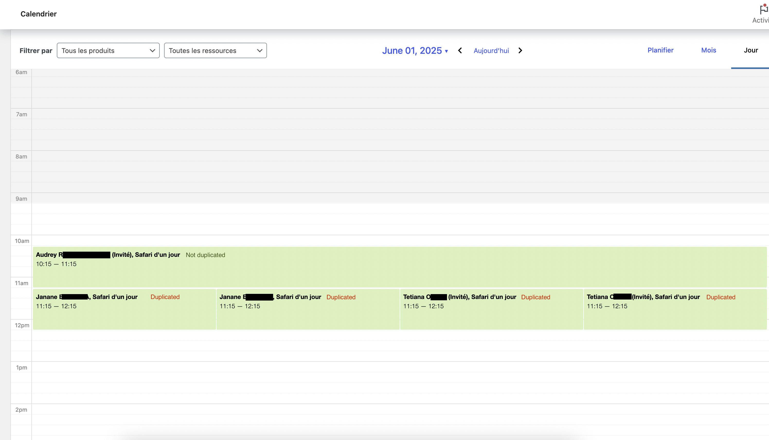Click the 7am time label
The image size is (769, 440).
pyautogui.click(x=21, y=114)
